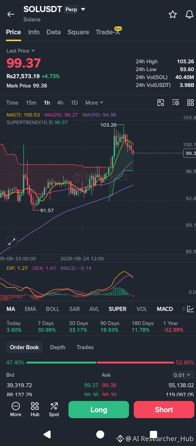Image resolution: width=196 pixels, height=446 pixels.
Task: Open the Spot trading icon
Action: (x=54, y=409)
